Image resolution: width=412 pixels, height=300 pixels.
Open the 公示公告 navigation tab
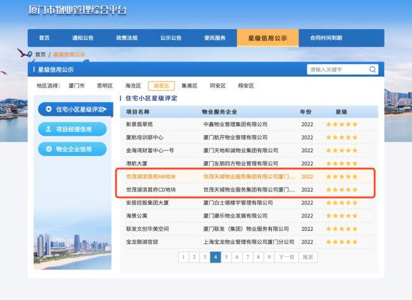(171, 38)
